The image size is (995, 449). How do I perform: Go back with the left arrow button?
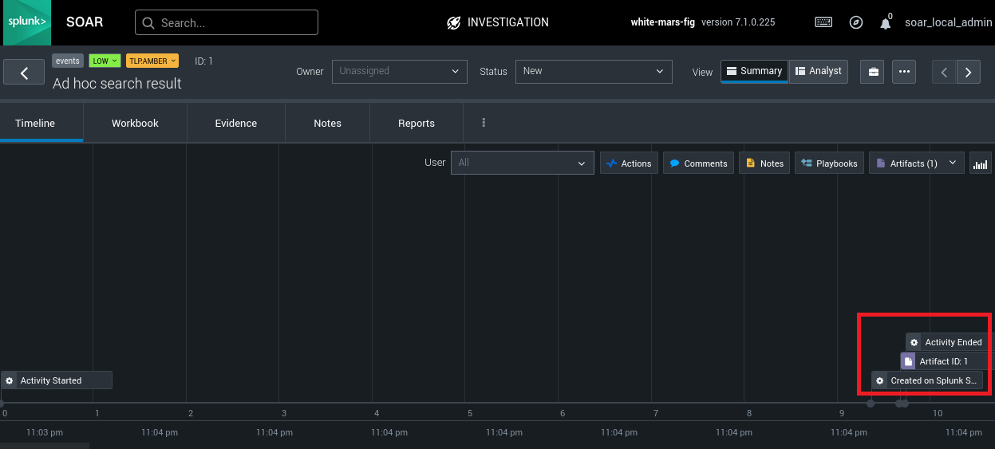point(24,73)
